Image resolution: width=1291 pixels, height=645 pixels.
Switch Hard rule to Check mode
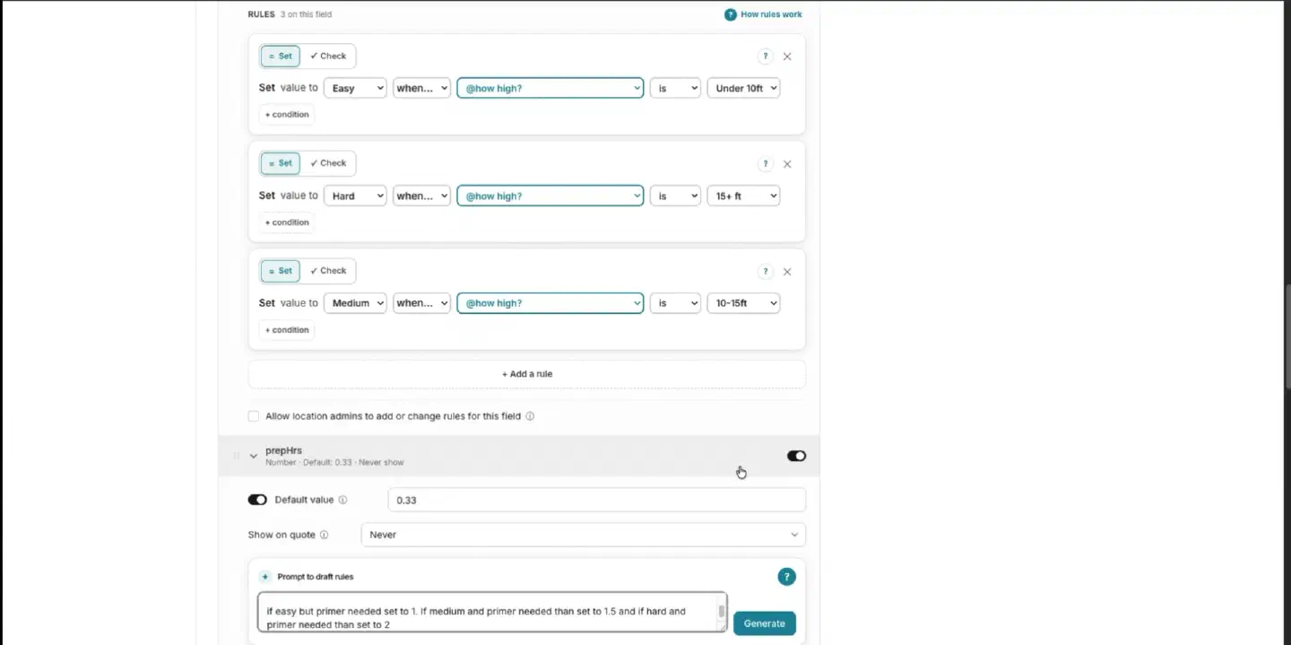328,163
